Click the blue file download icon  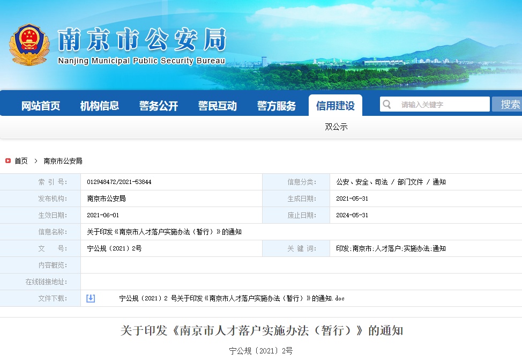(x=91, y=298)
